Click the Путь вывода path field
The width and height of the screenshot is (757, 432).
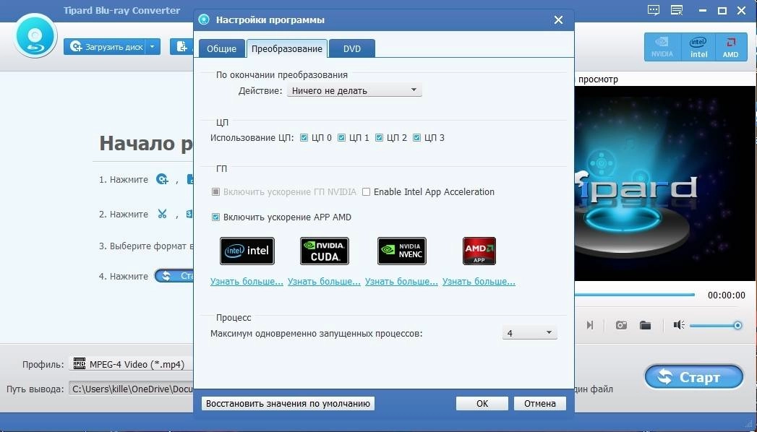pyautogui.click(x=132, y=389)
